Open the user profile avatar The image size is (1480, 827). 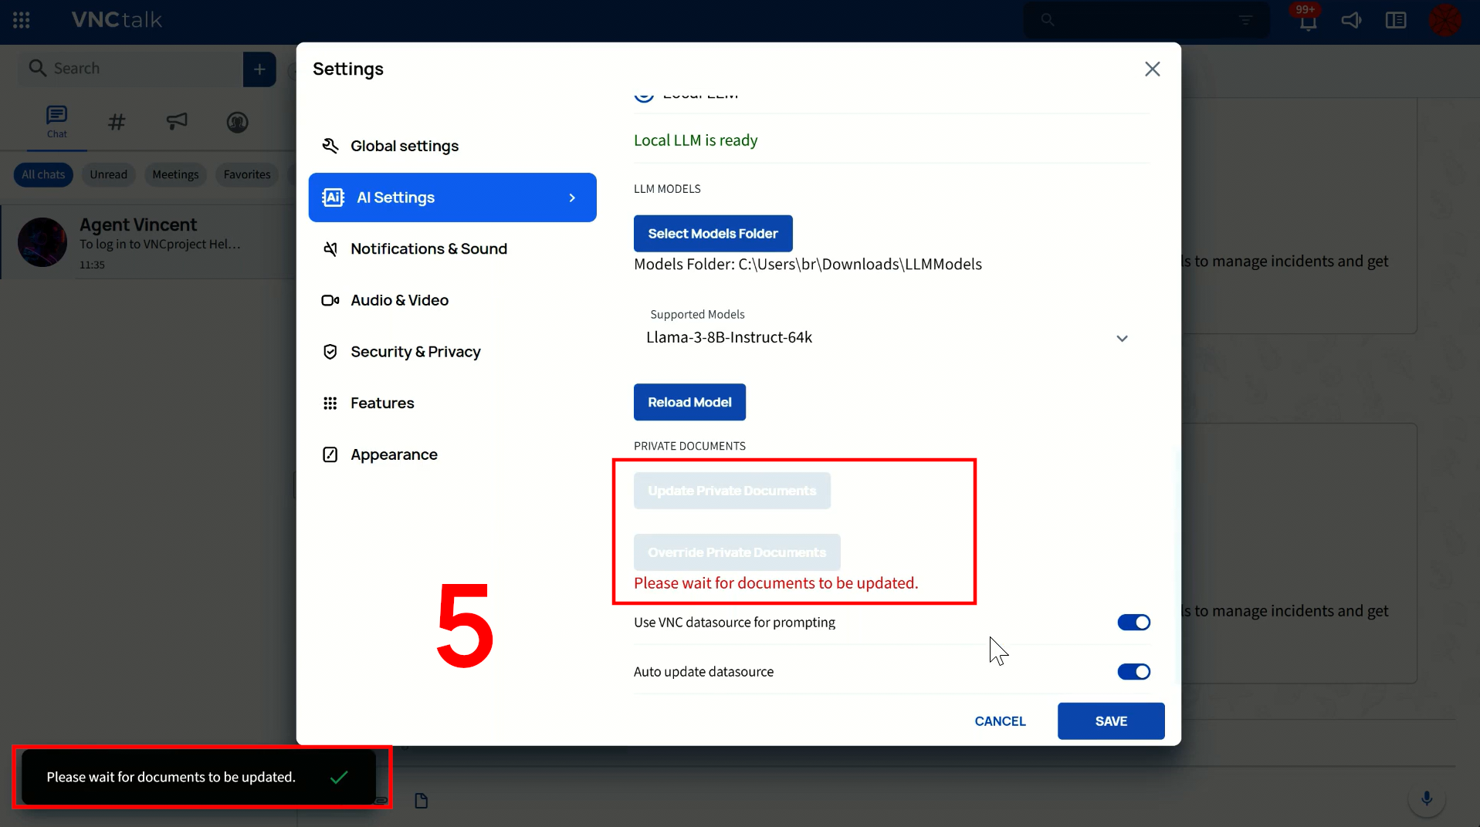pyautogui.click(x=1444, y=20)
